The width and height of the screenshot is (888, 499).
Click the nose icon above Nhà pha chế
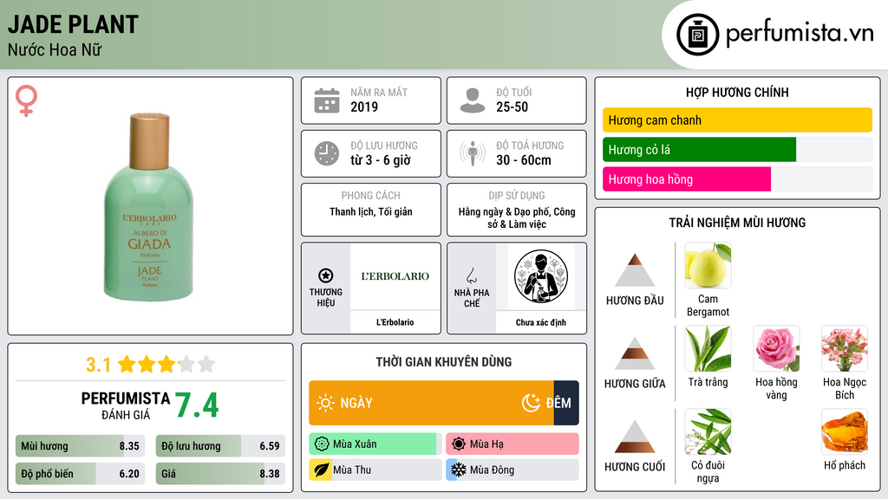click(471, 275)
